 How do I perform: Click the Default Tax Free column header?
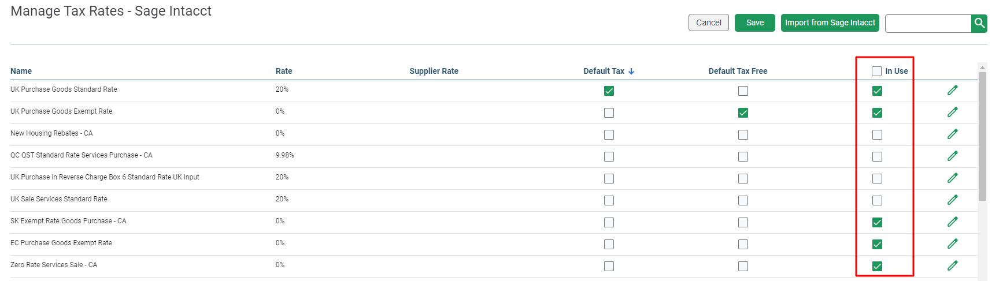tap(738, 71)
